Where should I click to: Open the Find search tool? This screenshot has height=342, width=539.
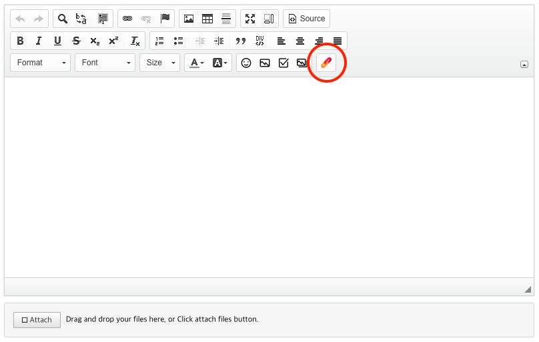pos(63,19)
